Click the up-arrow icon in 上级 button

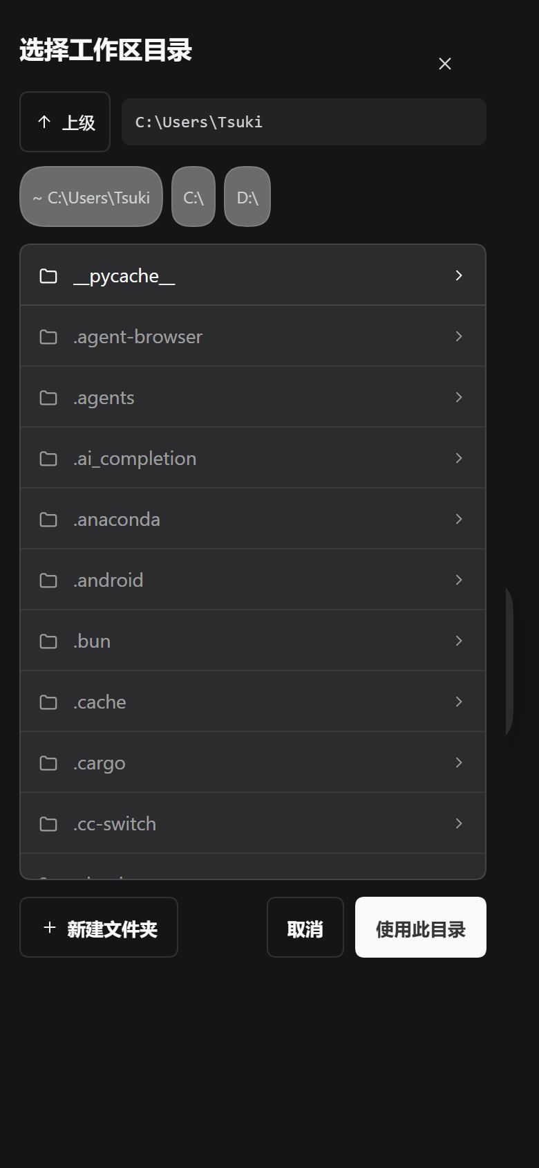(x=44, y=122)
